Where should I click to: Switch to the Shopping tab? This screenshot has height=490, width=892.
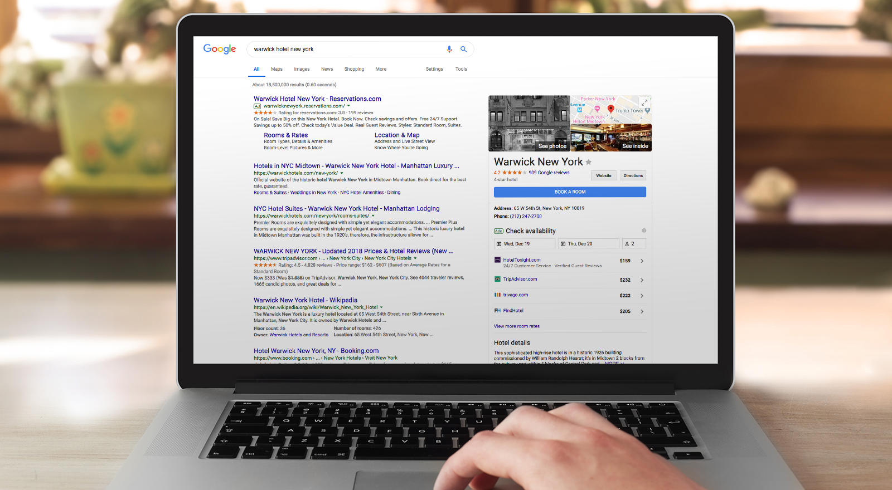[x=354, y=69]
